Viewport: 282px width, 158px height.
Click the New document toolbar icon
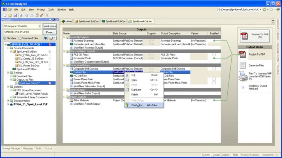click(x=5, y=15)
